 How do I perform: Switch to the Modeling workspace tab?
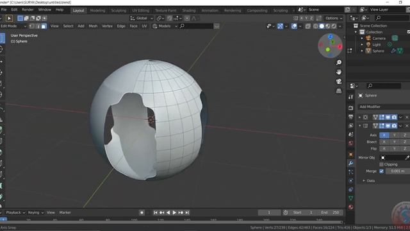click(97, 10)
